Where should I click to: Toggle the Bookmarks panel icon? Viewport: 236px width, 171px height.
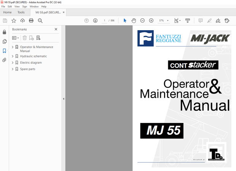[5, 51]
